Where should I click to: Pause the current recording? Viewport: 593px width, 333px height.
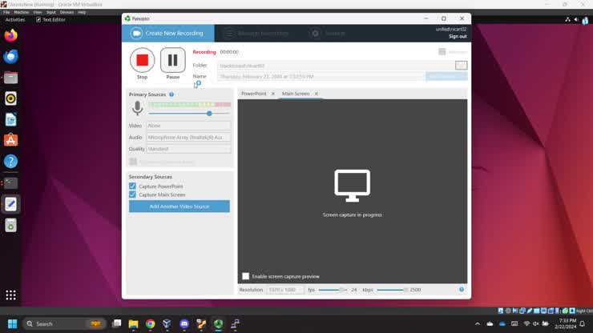173,60
